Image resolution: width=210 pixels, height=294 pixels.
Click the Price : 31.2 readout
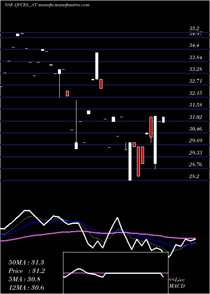(x=26, y=271)
